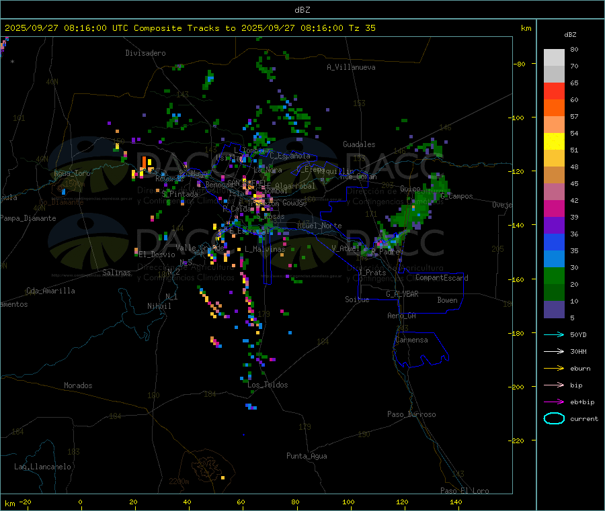Click the G_ALVEAR location label
This screenshot has height=511, width=605.
click(x=402, y=294)
